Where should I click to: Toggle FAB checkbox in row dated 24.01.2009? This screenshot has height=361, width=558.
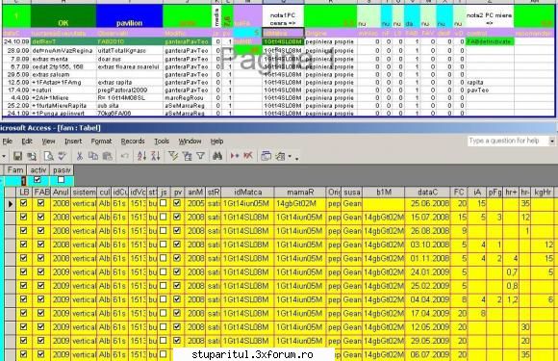click(41, 272)
